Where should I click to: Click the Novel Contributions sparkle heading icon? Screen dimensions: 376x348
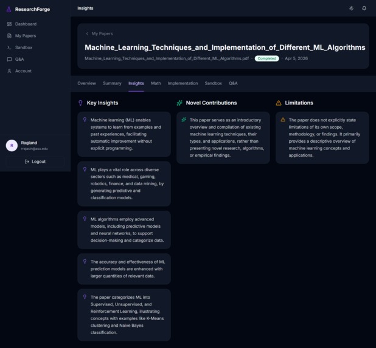tap(179, 103)
